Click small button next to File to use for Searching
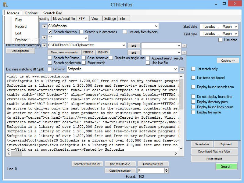The image size is (244, 183). [44, 45]
